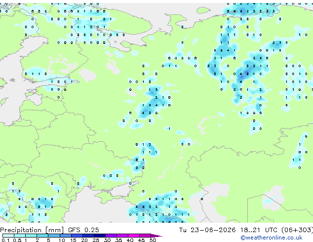This screenshot has height=242, width=313.
Task: Click the "50" legend value label
Action: [153, 240]
